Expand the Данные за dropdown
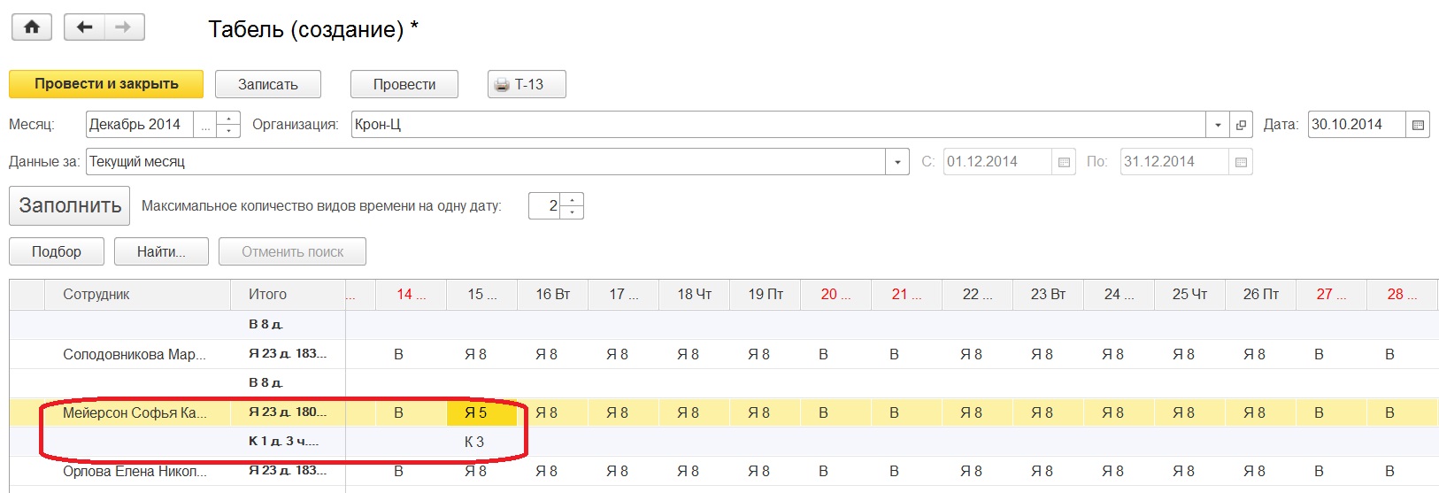Screen dimensions: 1439x493 (x=898, y=162)
